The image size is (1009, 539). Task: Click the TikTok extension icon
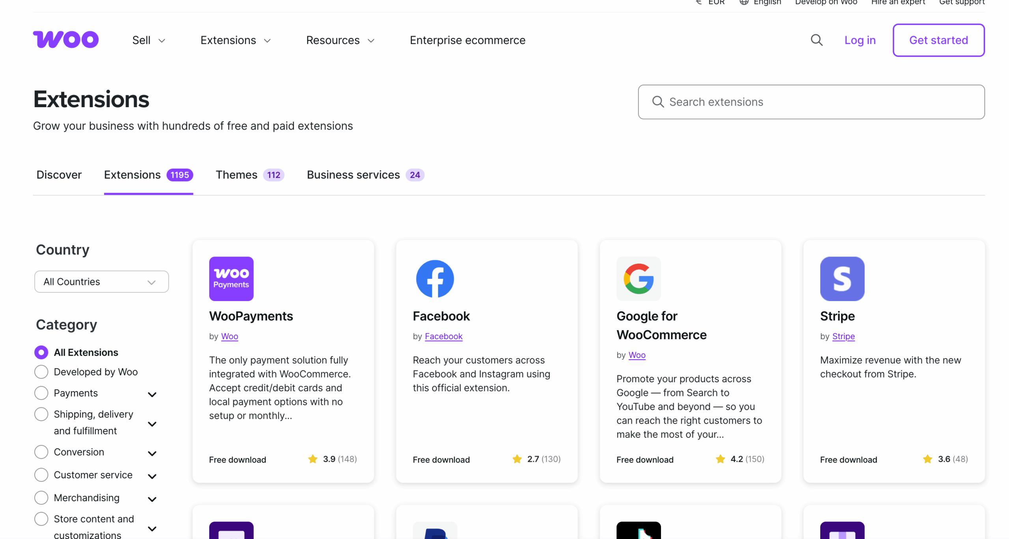point(638,531)
